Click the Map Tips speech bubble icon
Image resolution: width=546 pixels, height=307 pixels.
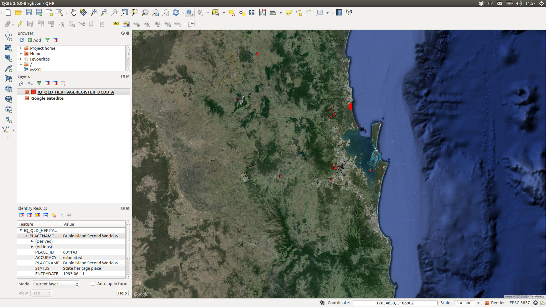point(289,13)
